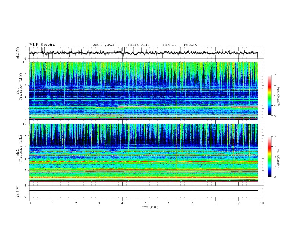Click the 'ch.3(V)' waveform axis label
Image resolution: width=295 pixels, height=228 pixels.
[18, 191]
